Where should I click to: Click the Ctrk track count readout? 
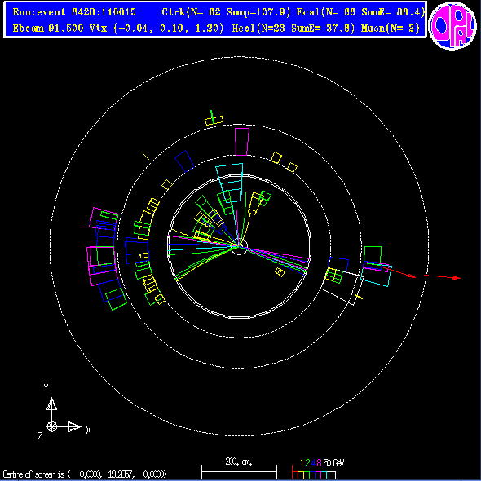pos(191,12)
